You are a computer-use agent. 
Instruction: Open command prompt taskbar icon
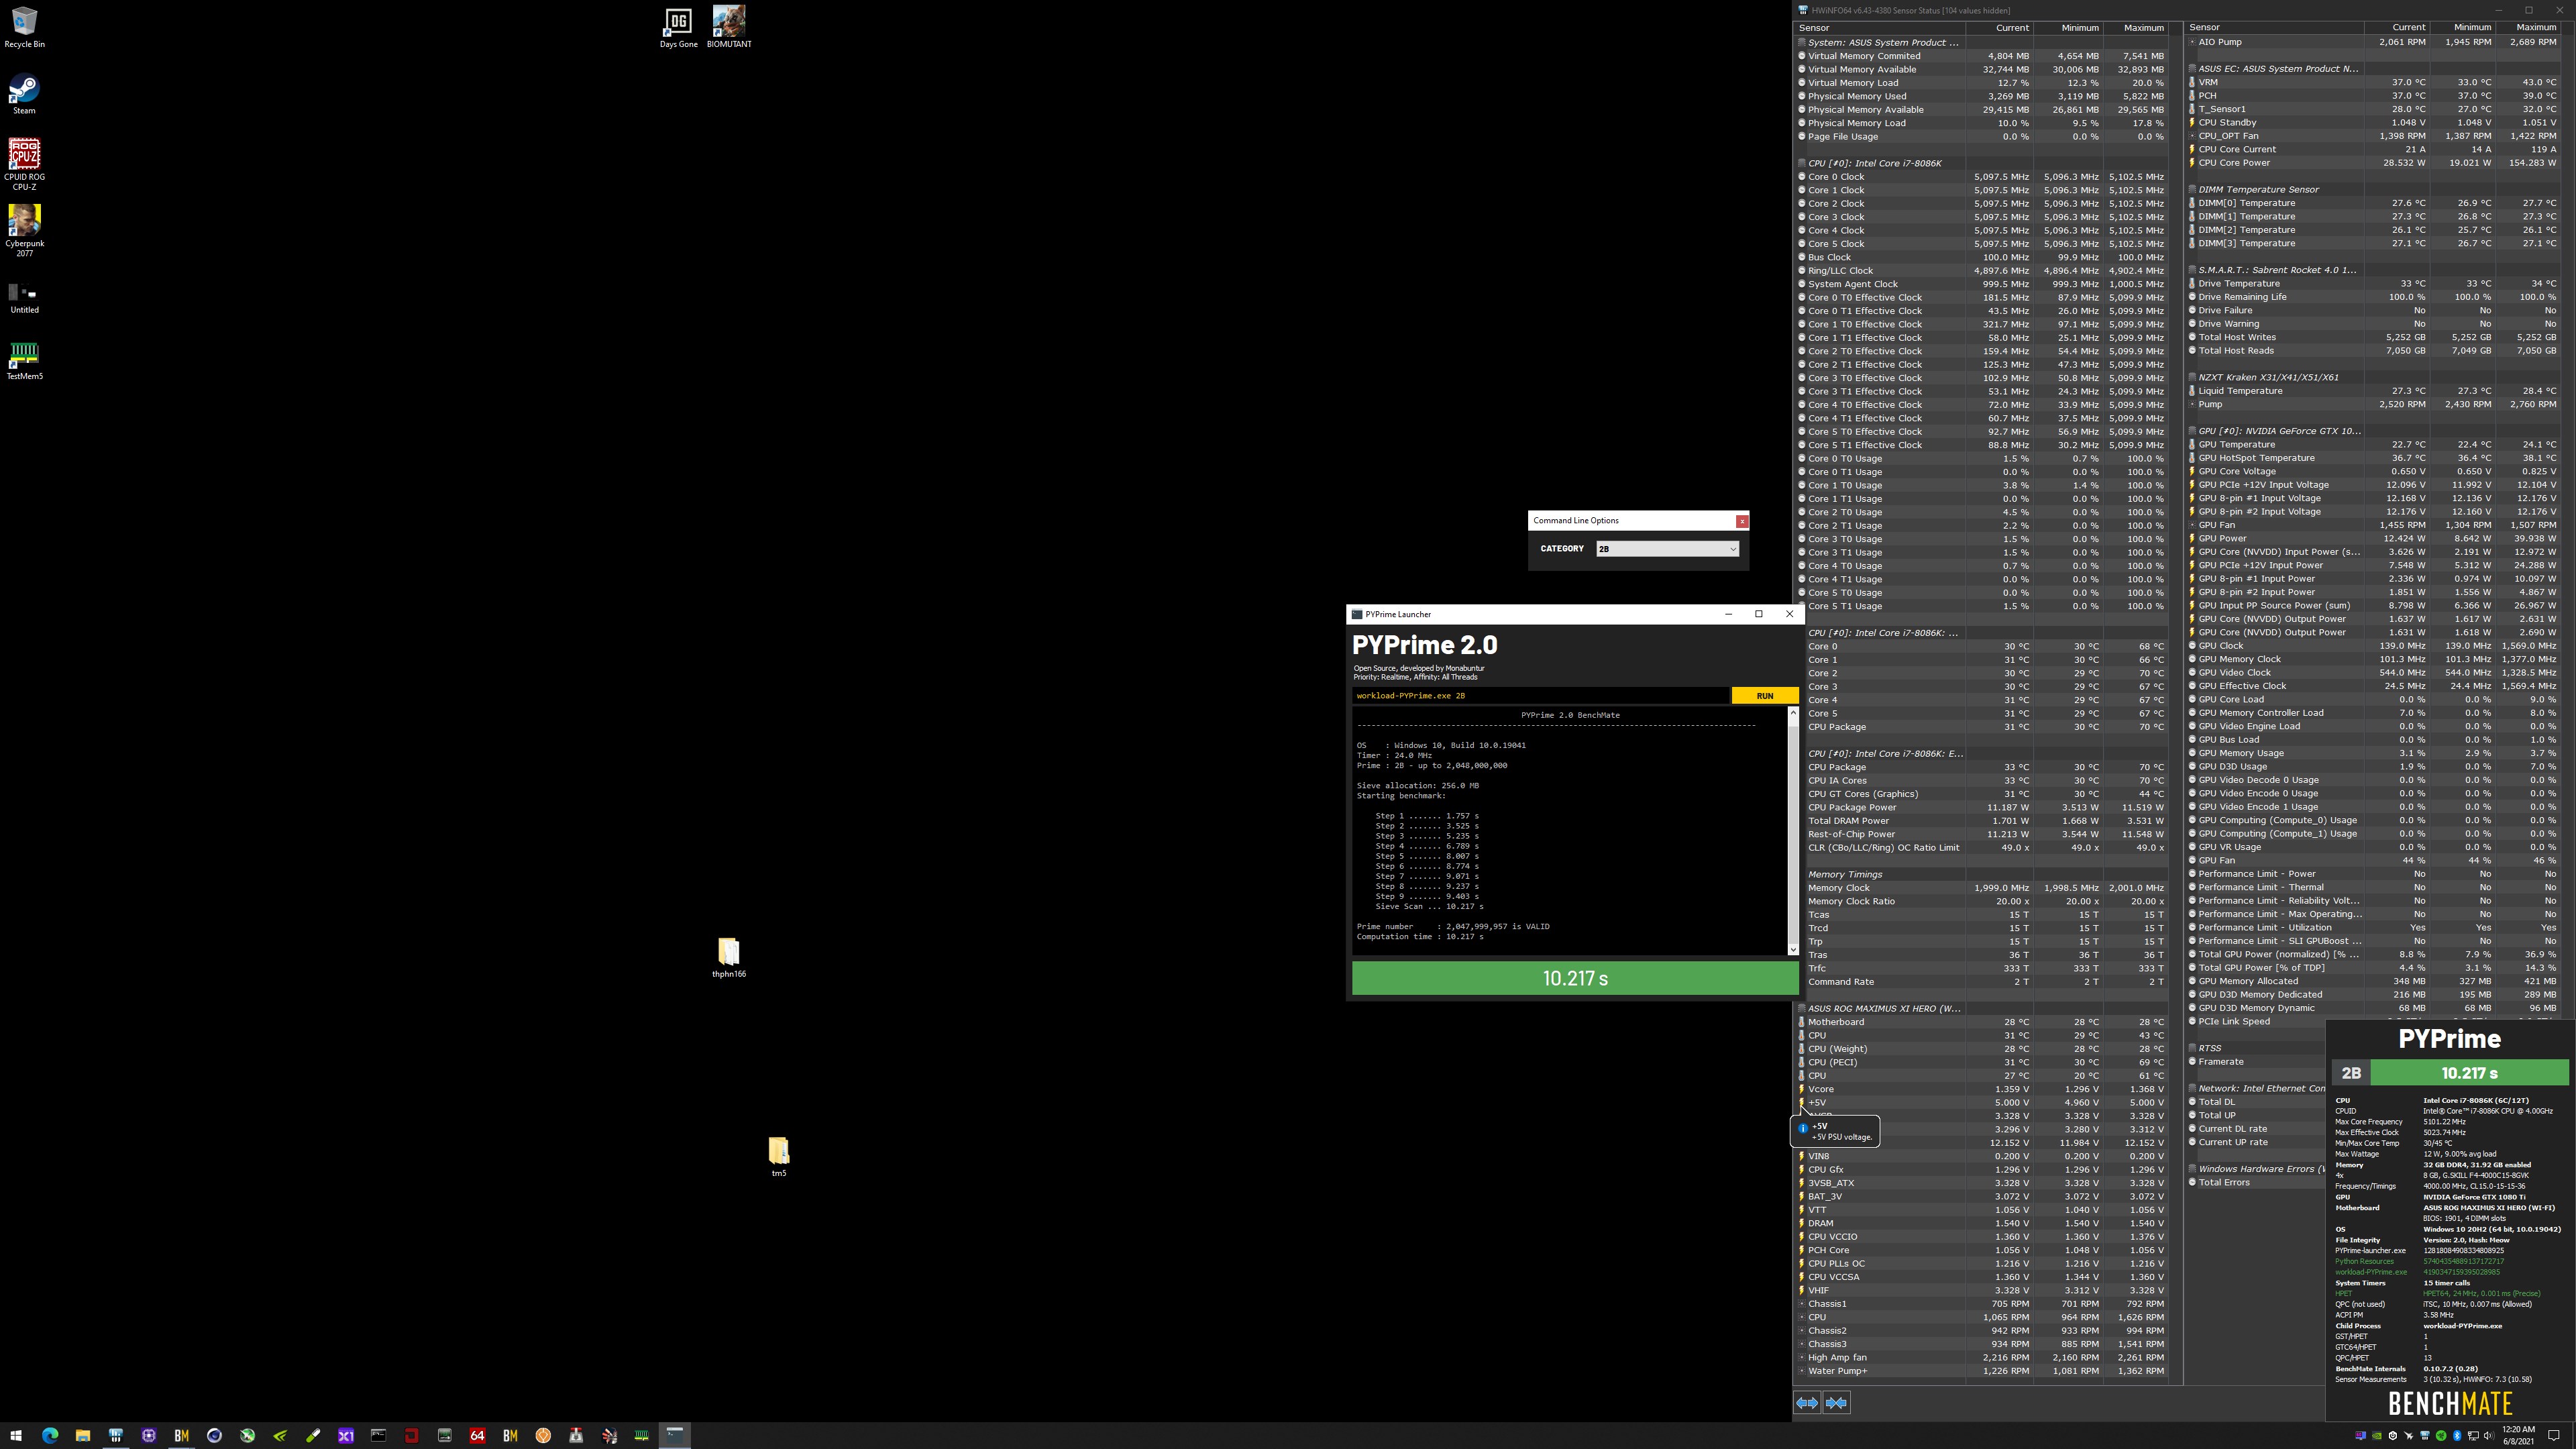[x=378, y=1435]
